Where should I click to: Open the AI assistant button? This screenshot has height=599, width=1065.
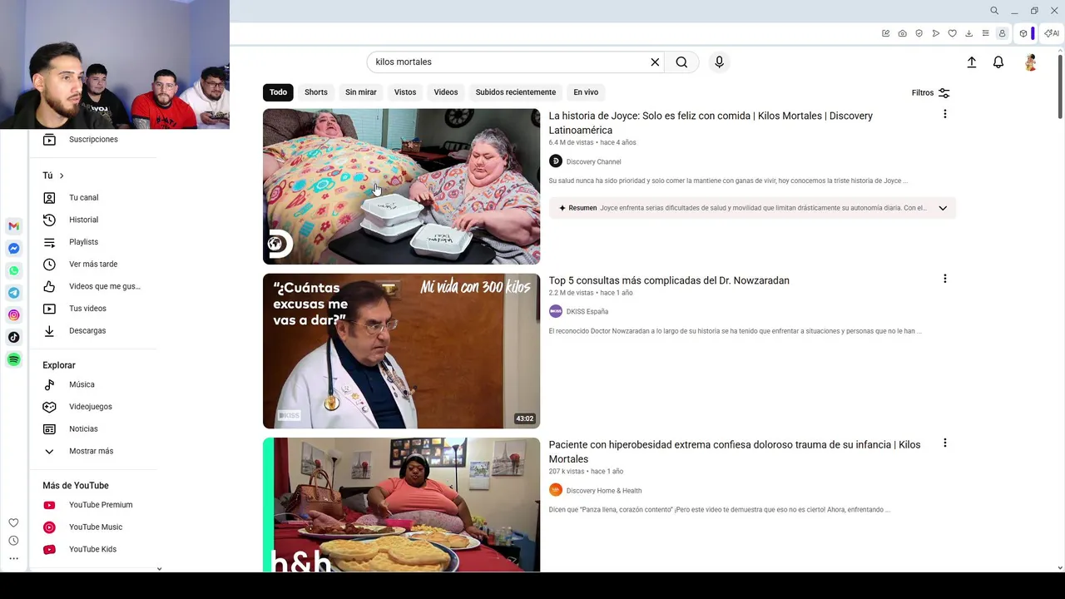(1052, 33)
